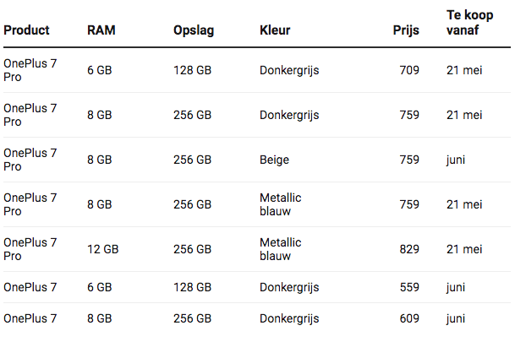Select the RAM column header
The height and width of the screenshot is (342, 515).
pos(101,30)
